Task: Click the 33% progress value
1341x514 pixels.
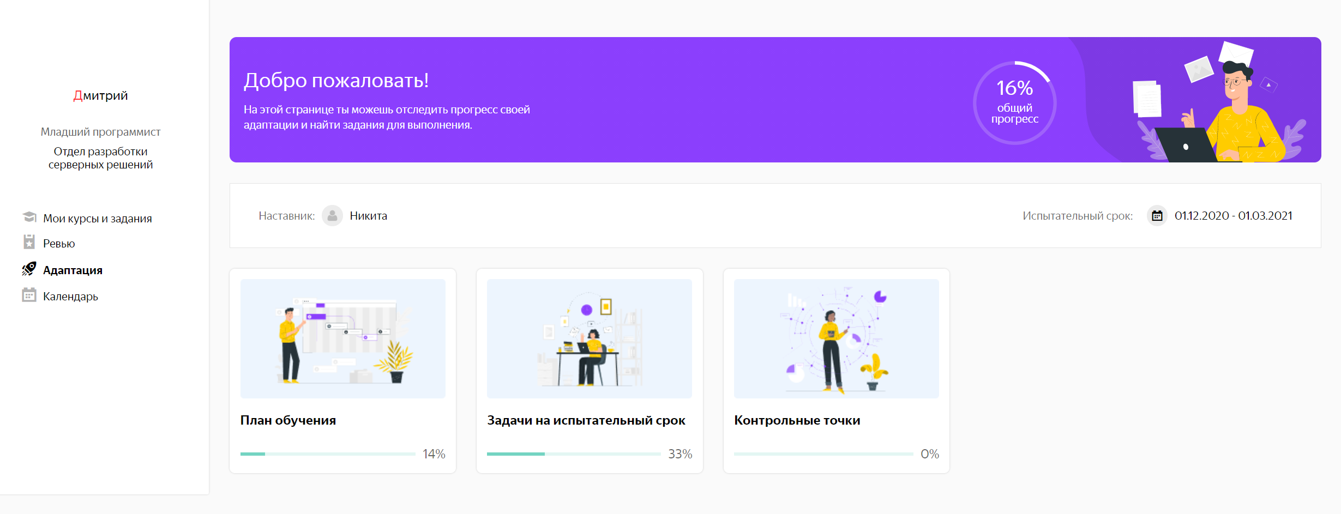Action: click(680, 454)
